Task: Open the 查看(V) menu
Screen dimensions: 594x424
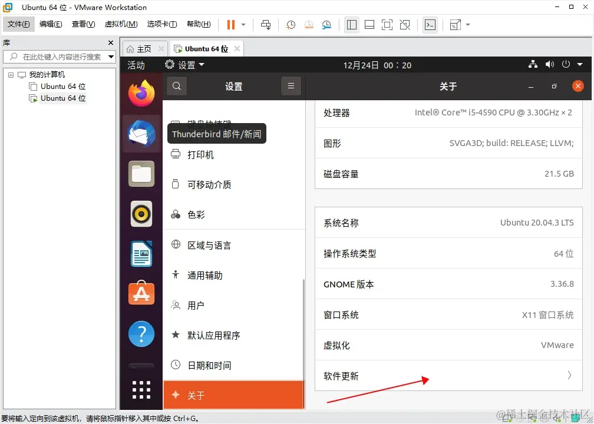Action: coord(83,24)
